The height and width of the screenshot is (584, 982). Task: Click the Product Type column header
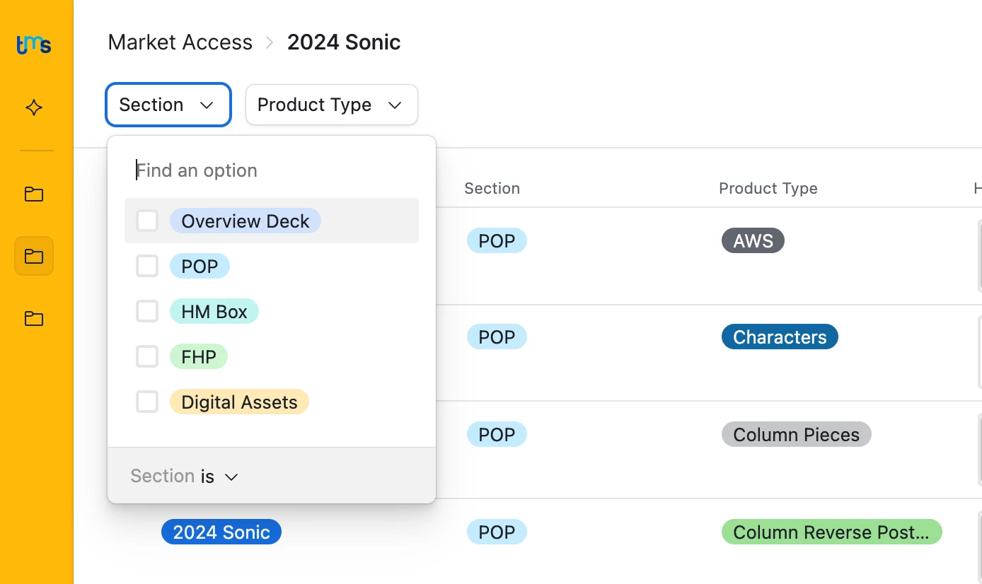point(768,189)
